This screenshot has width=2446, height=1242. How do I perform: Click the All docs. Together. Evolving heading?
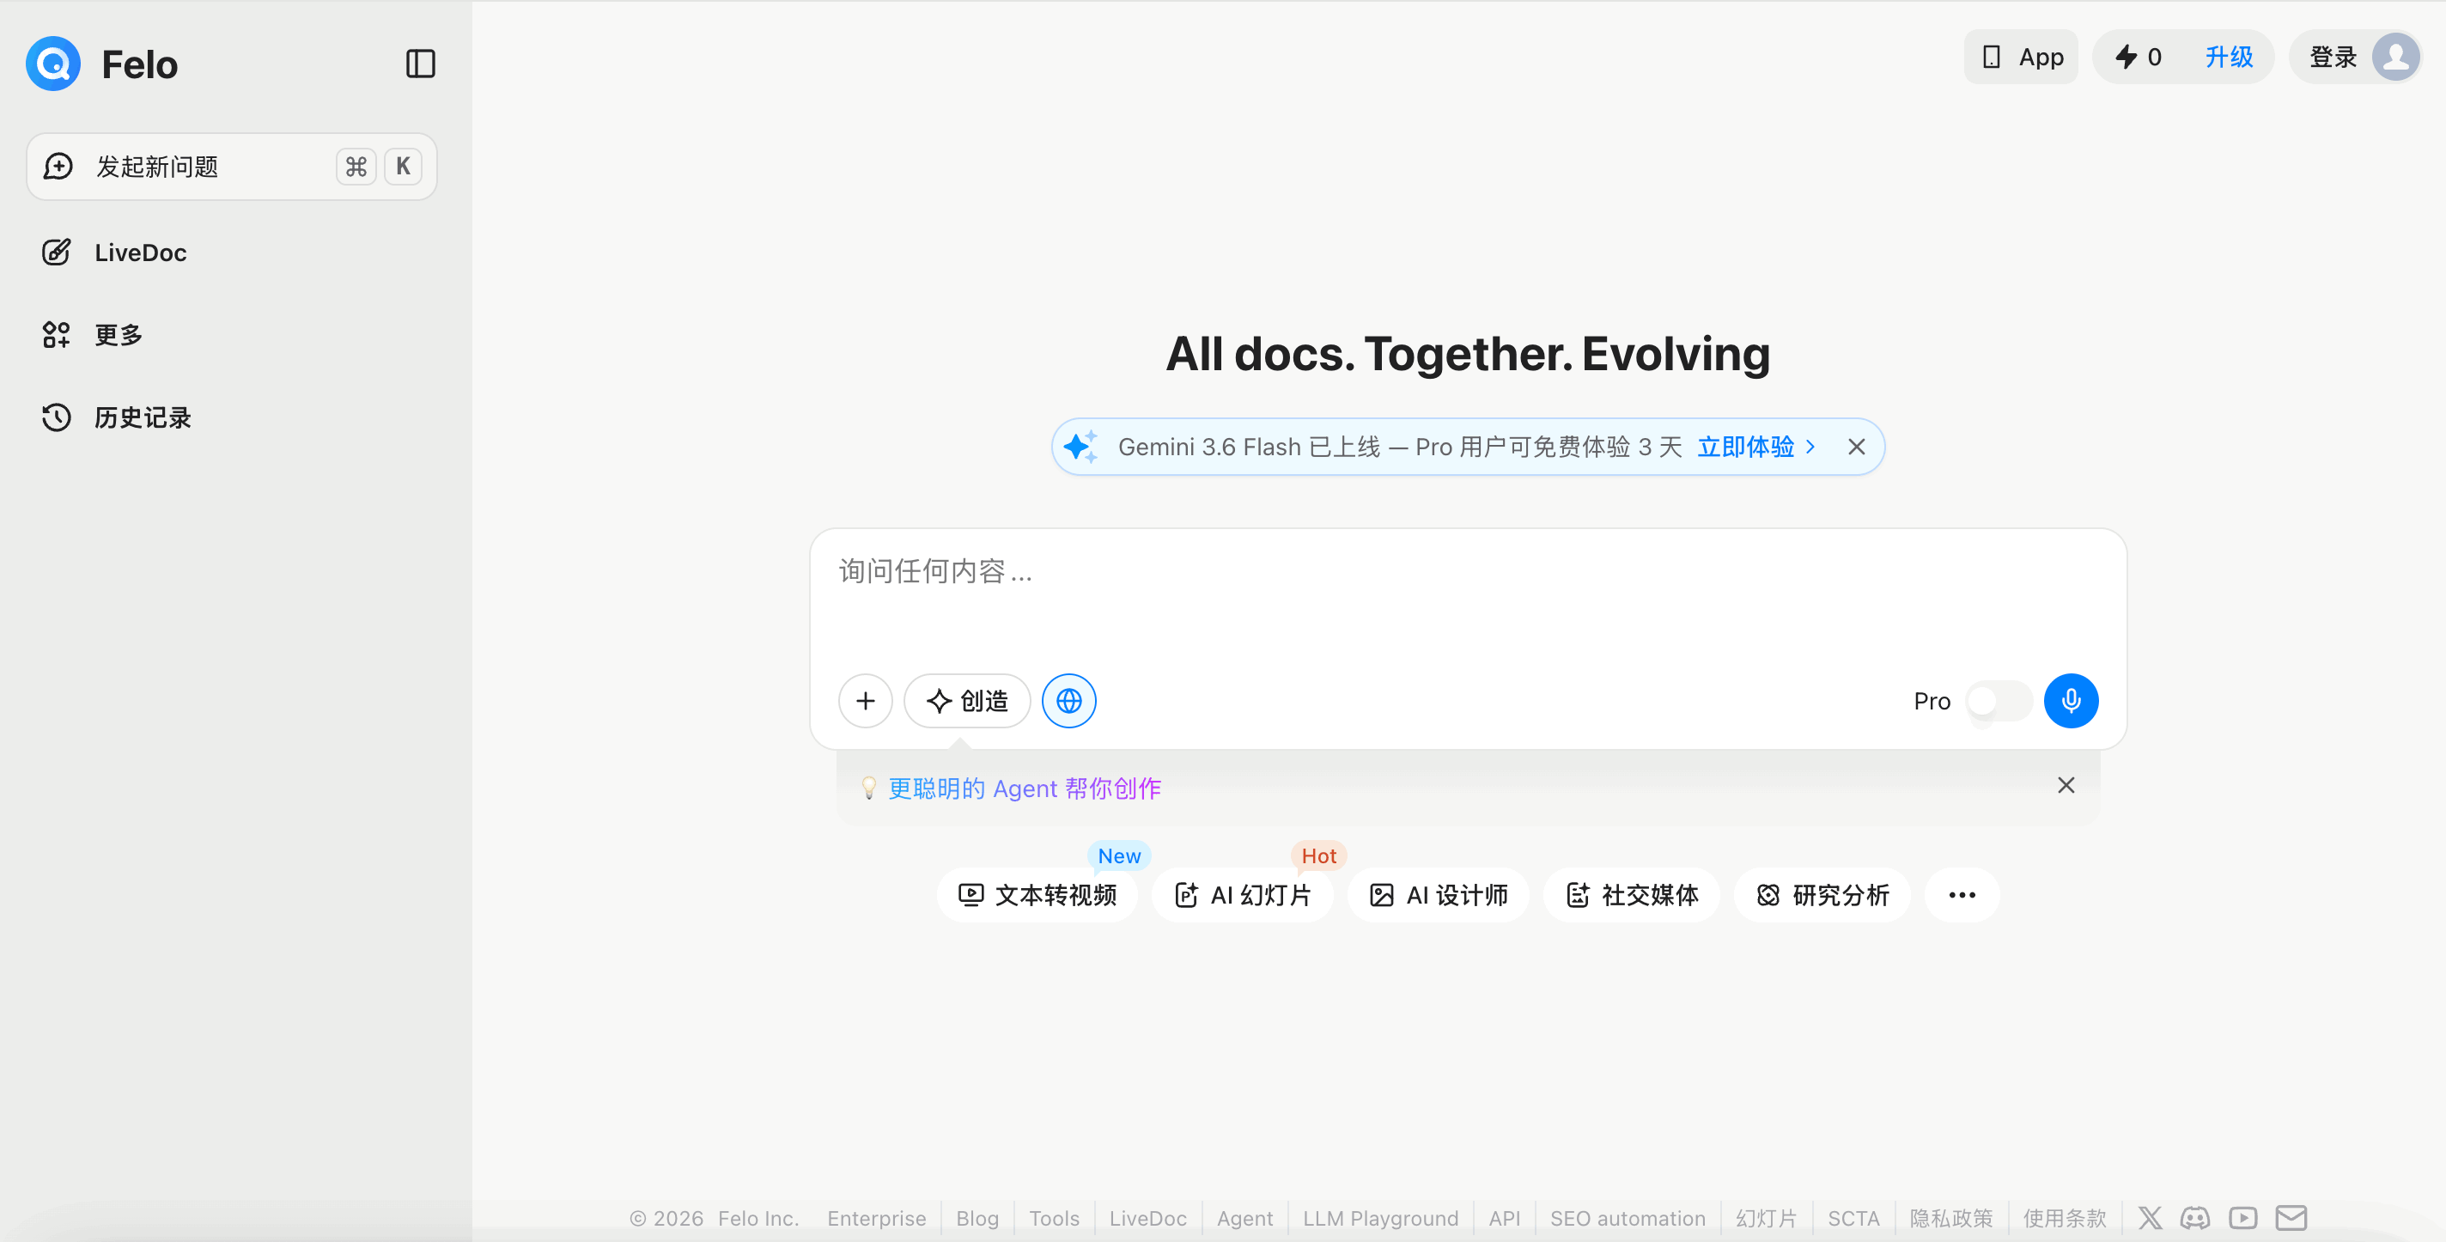(1468, 353)
